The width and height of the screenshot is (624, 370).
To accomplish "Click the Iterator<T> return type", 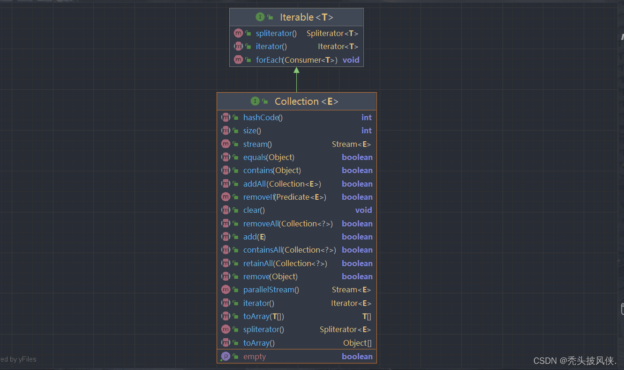I will (338, 46).
